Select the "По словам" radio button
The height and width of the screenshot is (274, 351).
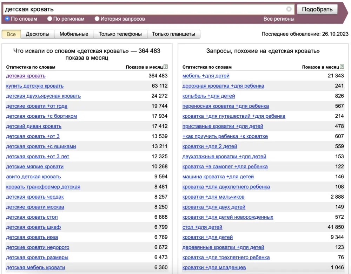click(x=7, y=19)
